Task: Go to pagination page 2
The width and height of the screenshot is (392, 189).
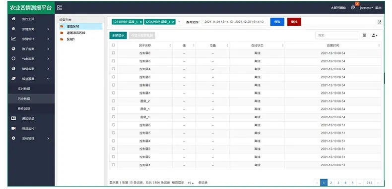Action: (331, 183)
